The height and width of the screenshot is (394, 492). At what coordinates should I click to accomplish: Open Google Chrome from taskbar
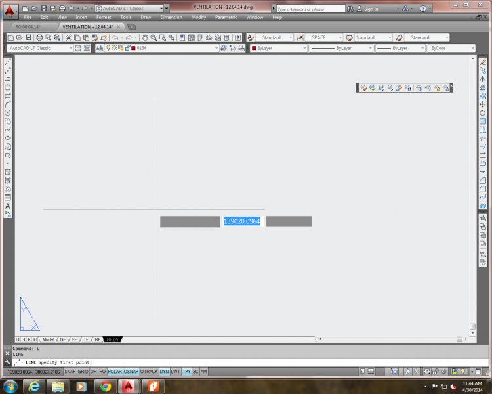pyautogui.click(x=106, y=386)
